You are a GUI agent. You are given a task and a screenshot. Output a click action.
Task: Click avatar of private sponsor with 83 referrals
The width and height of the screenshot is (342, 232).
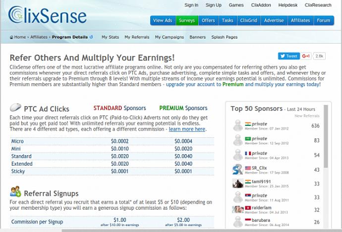tap(238, 140)
